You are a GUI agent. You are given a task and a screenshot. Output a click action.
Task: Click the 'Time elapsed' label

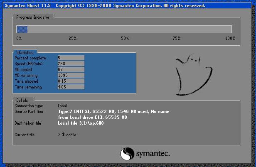point(27,81)
